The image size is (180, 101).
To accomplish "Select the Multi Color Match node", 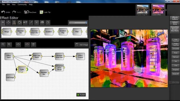I will click(x=37, y=56).
